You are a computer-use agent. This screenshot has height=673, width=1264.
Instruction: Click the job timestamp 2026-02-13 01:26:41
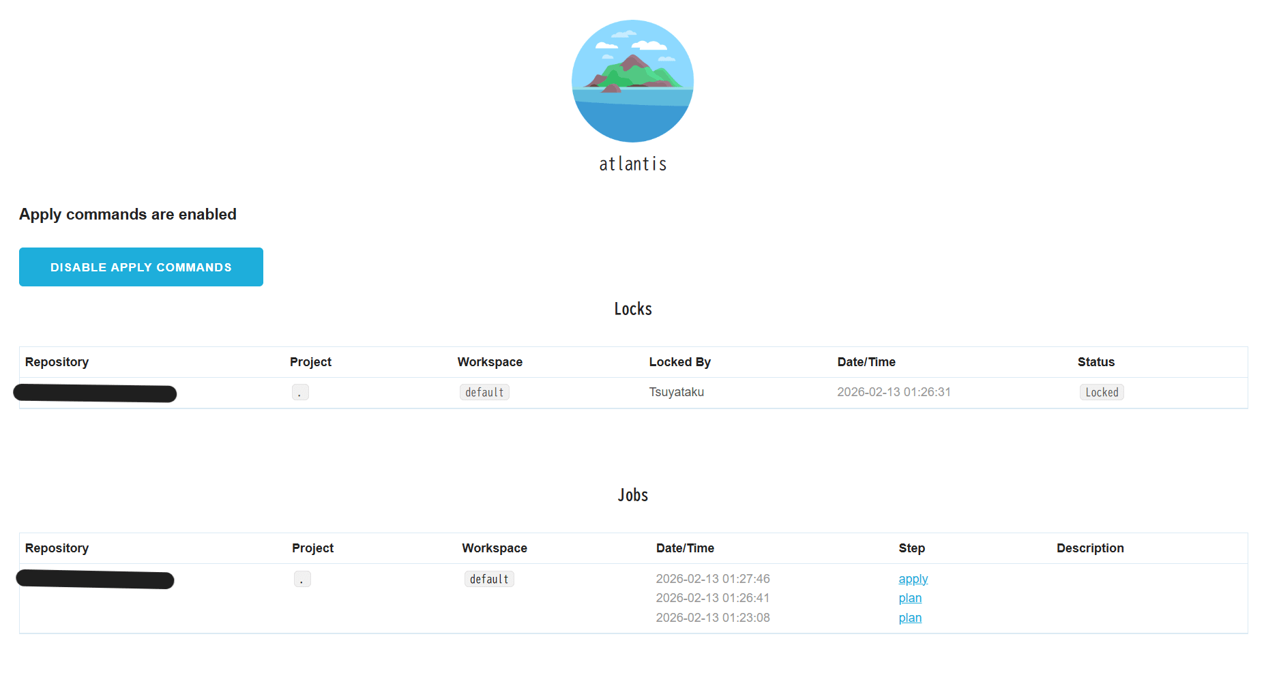click(713, 598)
